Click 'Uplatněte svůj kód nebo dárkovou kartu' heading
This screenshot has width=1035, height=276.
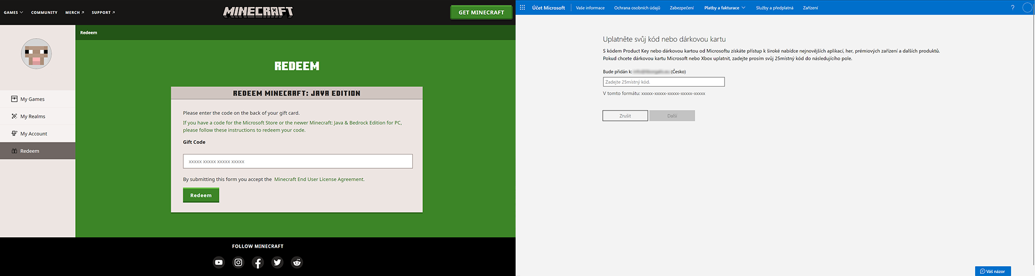[x=664, y=39]
